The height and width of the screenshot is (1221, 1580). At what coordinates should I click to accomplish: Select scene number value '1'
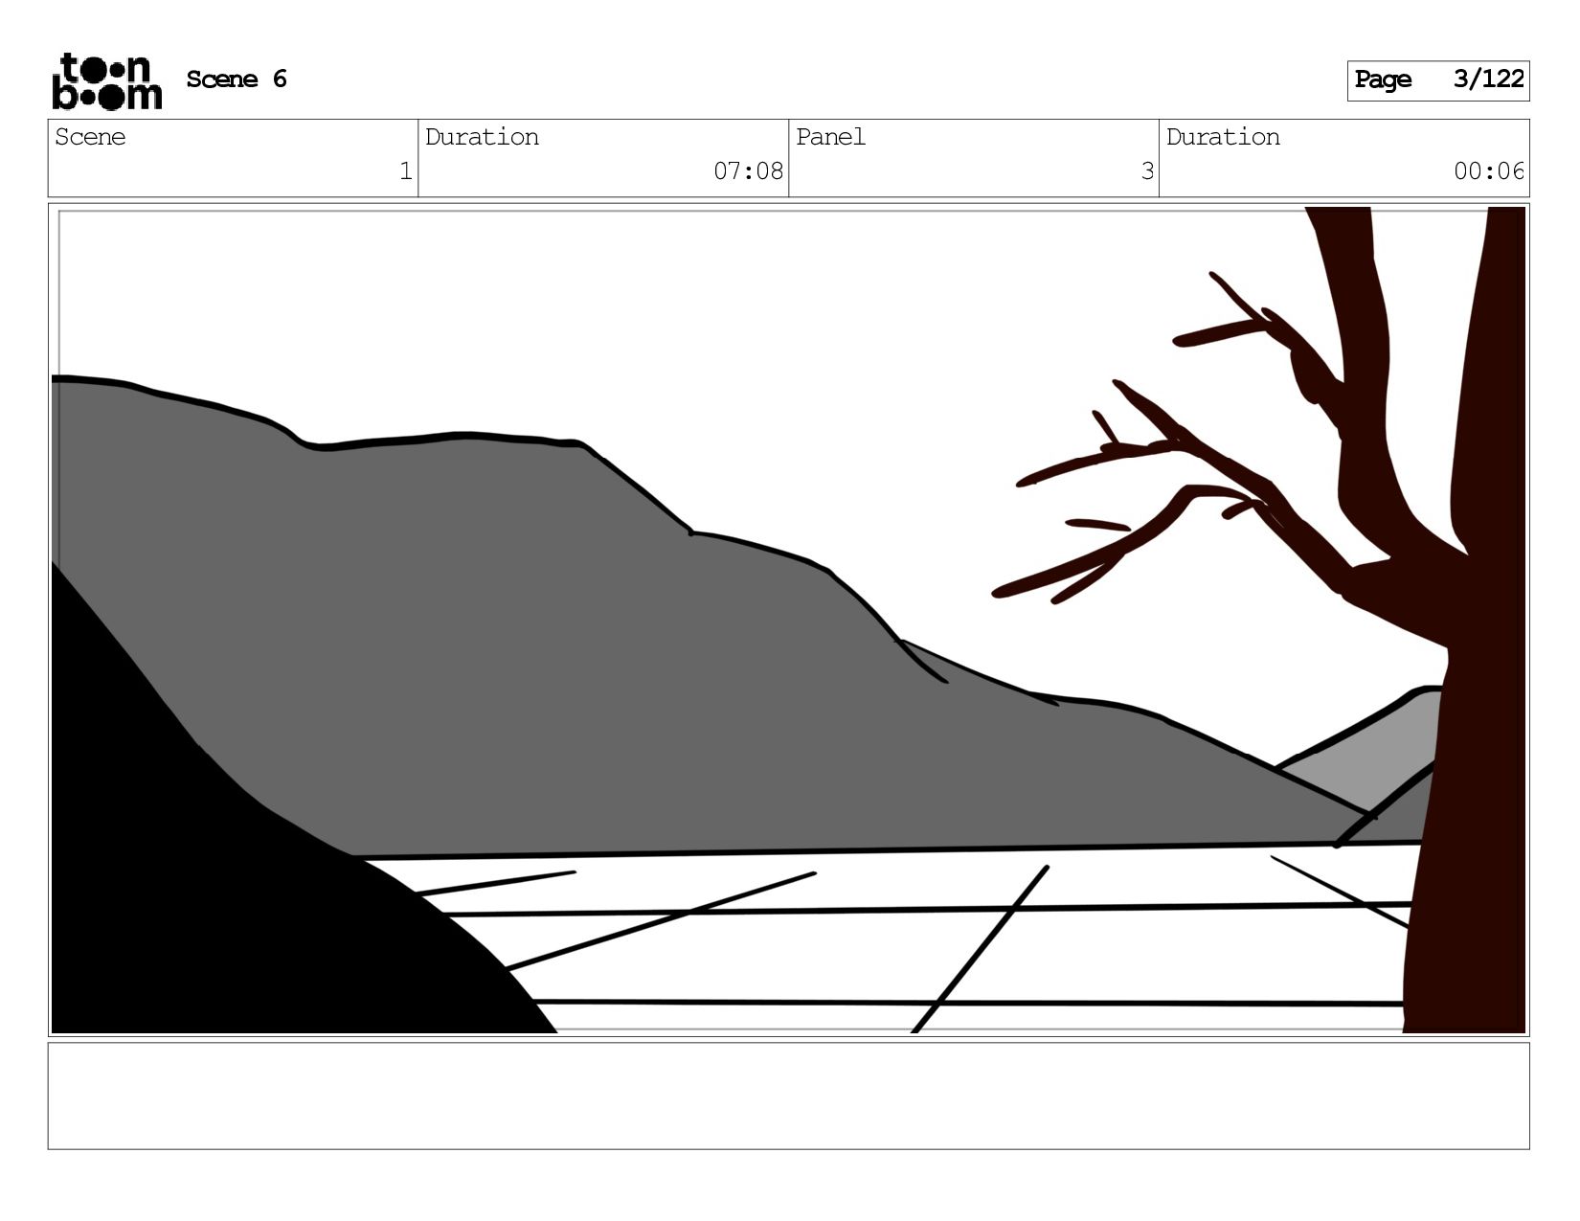[405, 171]
